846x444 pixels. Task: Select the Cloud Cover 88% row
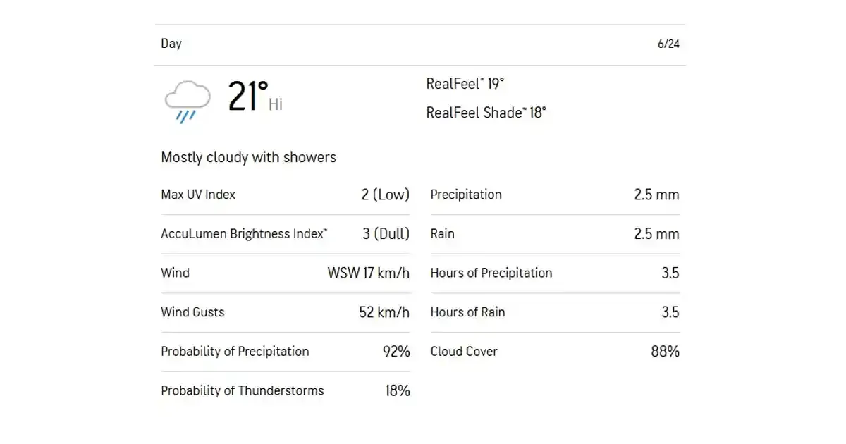555,351
